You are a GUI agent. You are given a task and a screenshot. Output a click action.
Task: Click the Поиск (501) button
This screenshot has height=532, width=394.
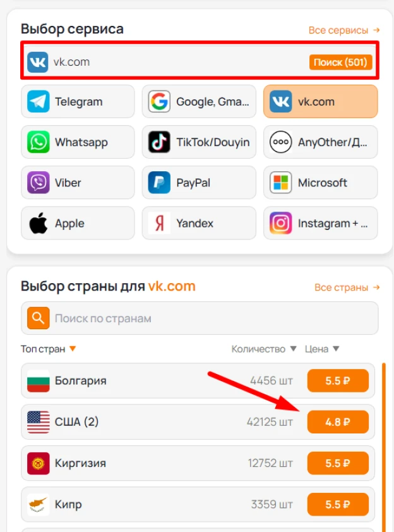coord(340,62)
